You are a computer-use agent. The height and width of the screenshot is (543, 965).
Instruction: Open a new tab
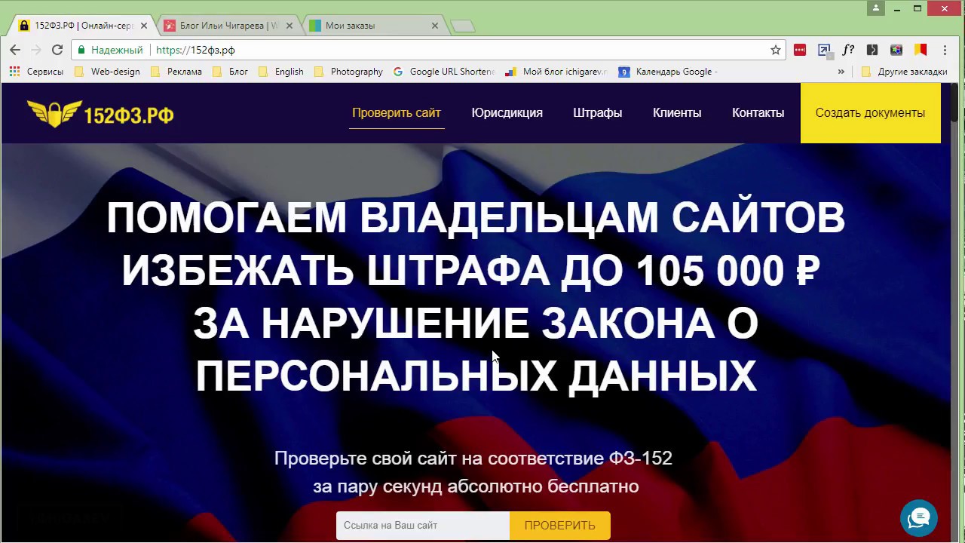click(462, 26)
